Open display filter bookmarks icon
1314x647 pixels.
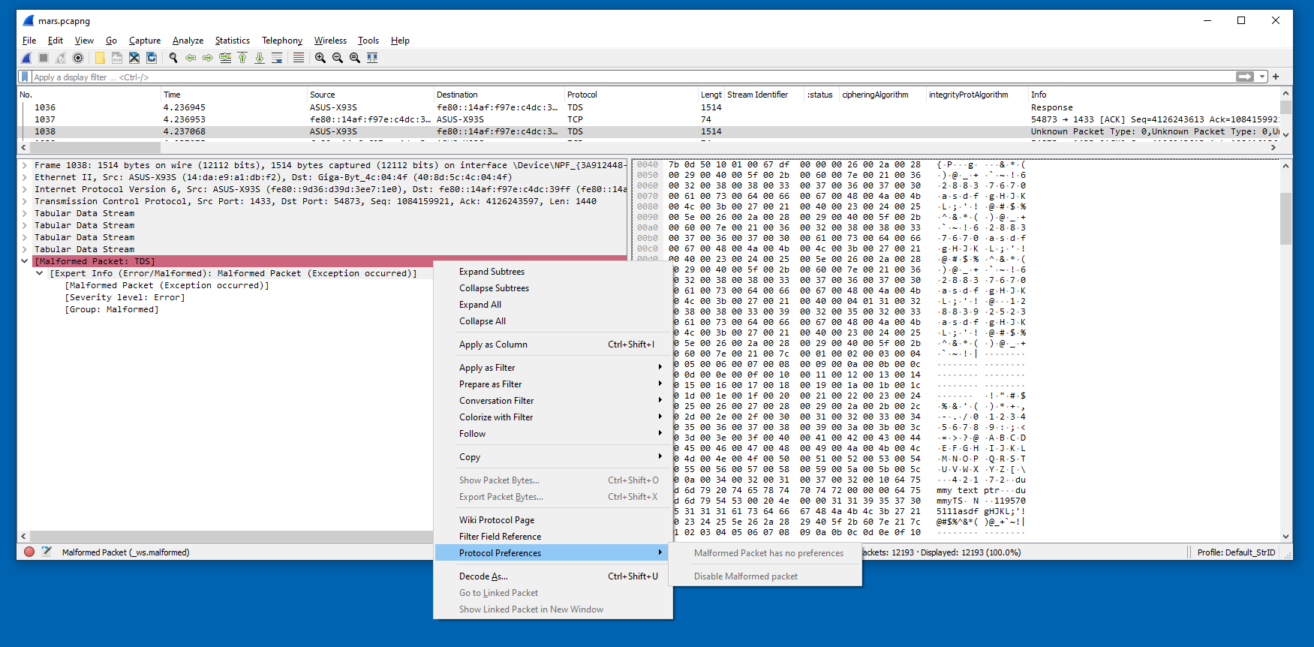pyautogui.click(x=25, y=77)
